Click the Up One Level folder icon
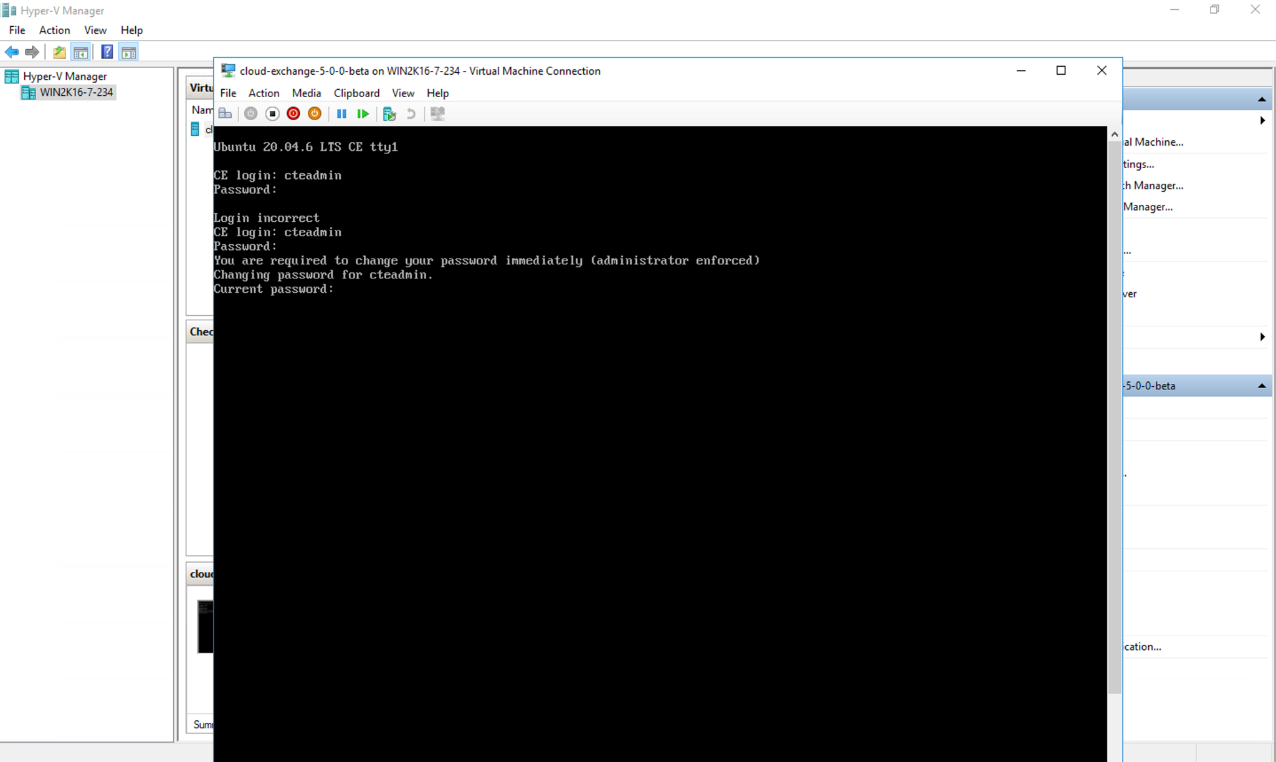 point(59,52)
